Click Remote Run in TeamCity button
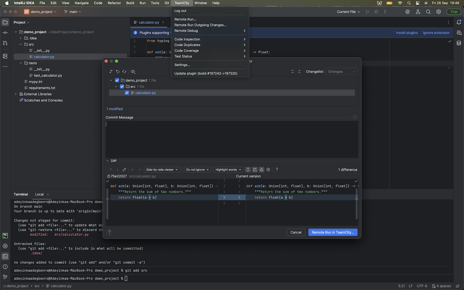Viewport: 464px width, 290px height. click(333, 232)
